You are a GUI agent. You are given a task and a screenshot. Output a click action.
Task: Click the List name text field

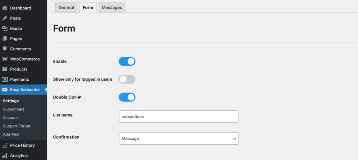point(178,117)
